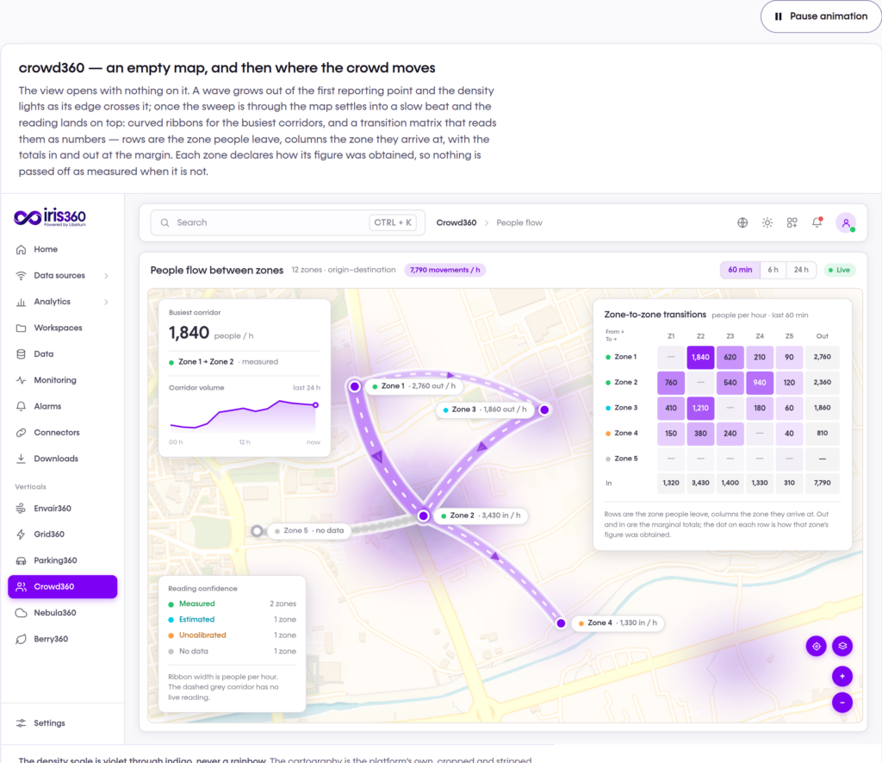Click the Crowd360 breadcrumb link

point(457,222)
